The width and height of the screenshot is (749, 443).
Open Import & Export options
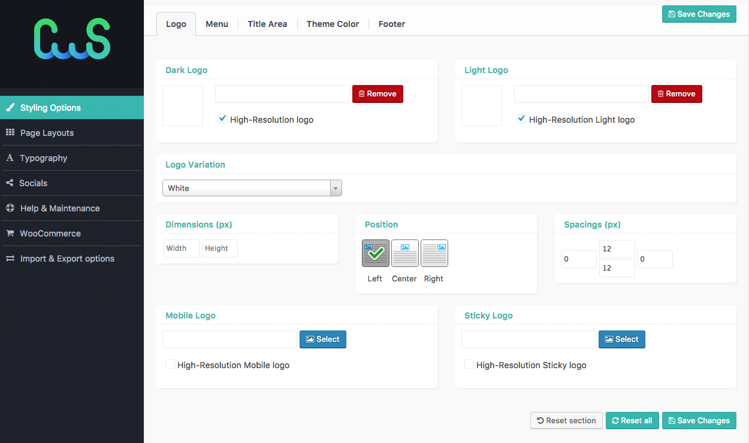(67, 259)
